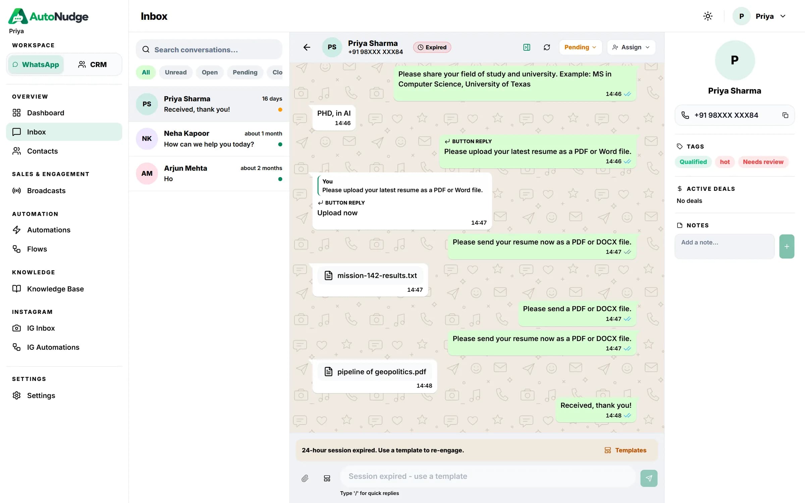Open mission-142-results.txt attachment

(x=370, y=276)
